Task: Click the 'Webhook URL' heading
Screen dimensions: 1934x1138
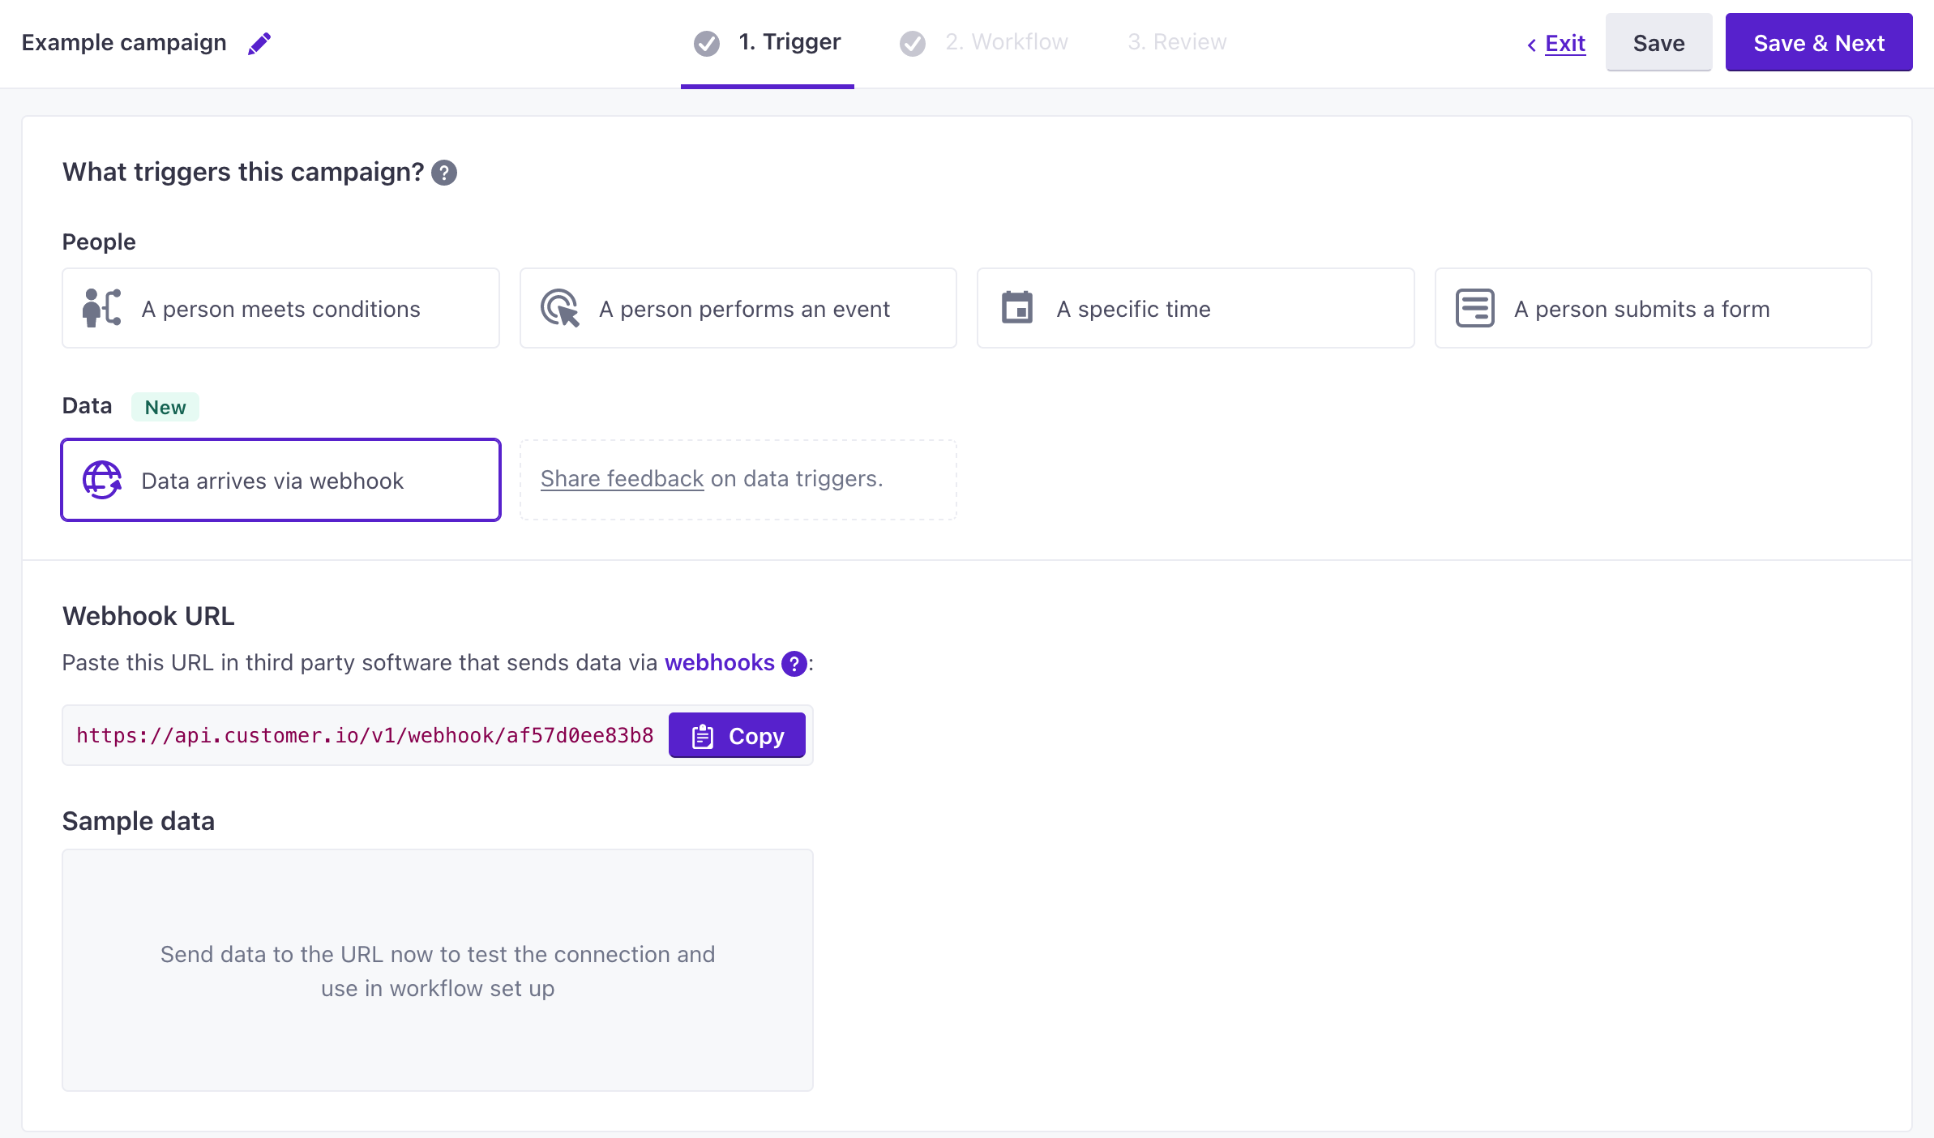Action: [148, 616]
